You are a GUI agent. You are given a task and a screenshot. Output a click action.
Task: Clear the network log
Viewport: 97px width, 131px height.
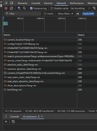[x=11, y=8]
